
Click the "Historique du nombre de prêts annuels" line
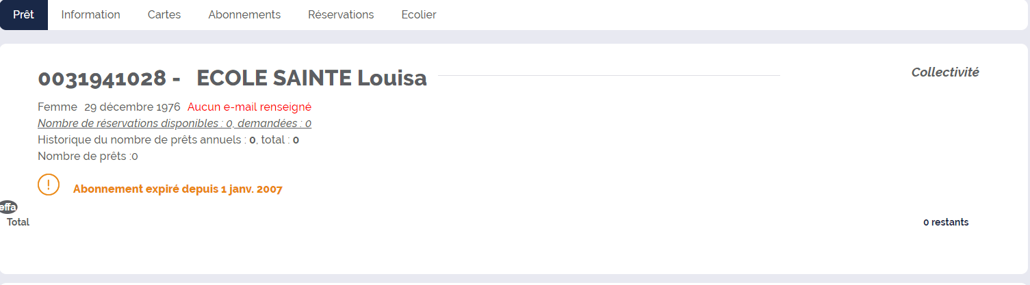coord(168,139)
